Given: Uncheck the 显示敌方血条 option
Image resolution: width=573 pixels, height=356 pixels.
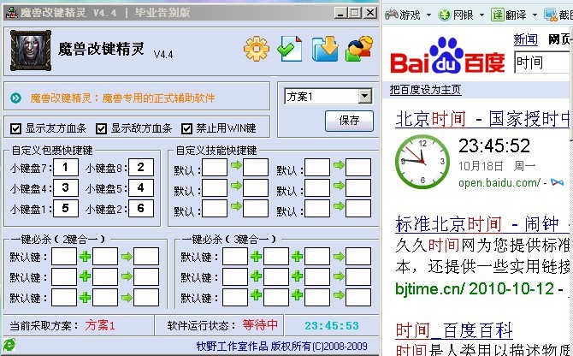Looking at the screenshot, I should pyautogui.click(x=100, y=128).
